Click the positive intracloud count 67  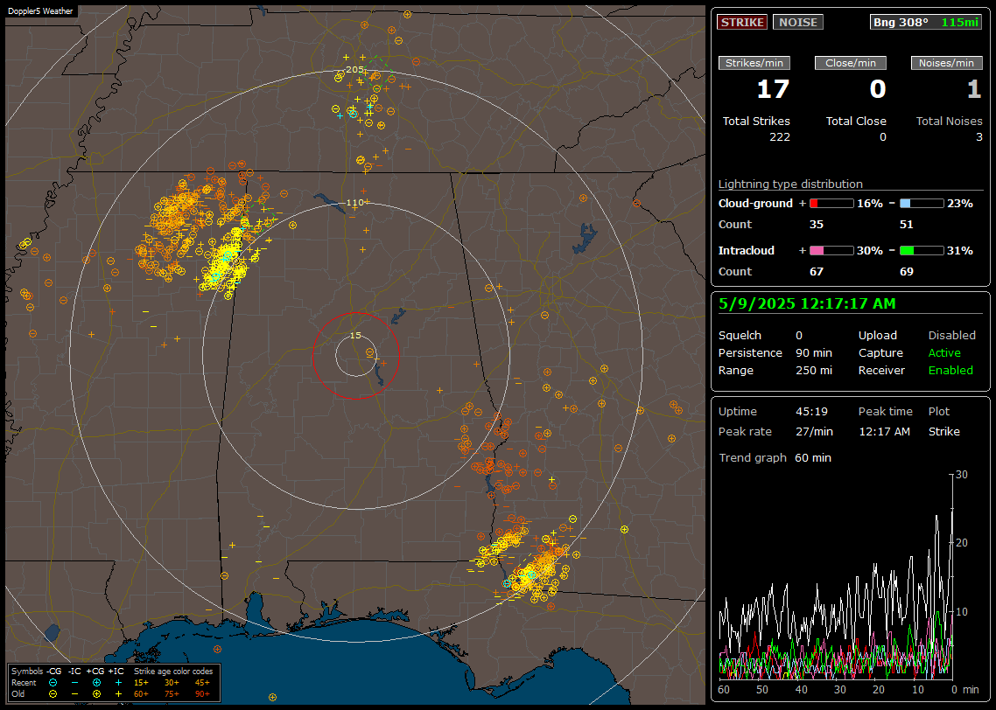point(817,272)
